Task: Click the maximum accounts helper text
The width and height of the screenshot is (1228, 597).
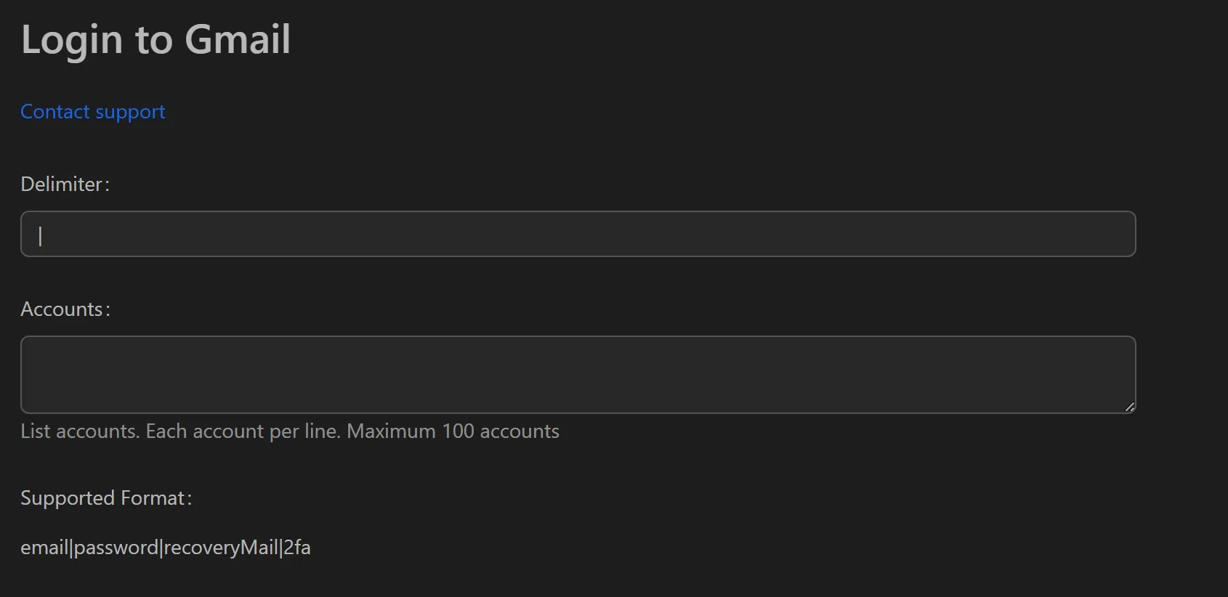Action: (x=290, y=431)
